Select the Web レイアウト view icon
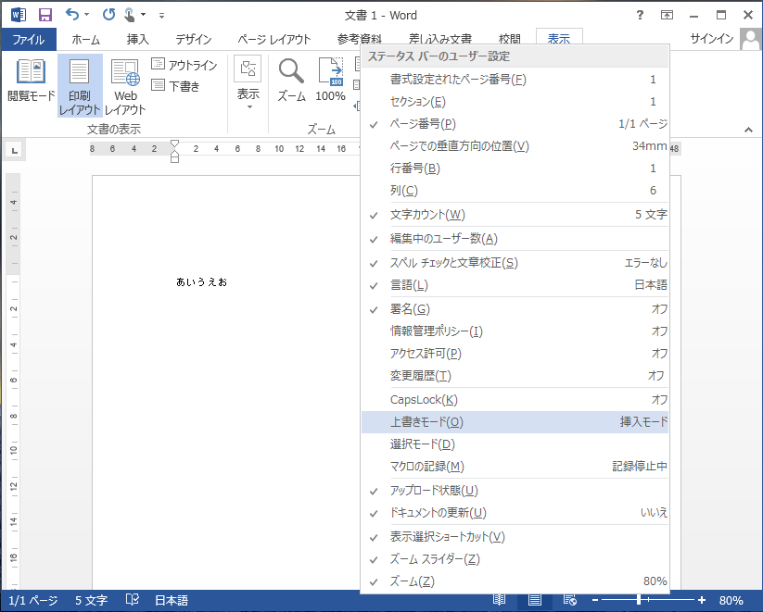The height and width of the screenshot is (612, 763). pos(125,83)
